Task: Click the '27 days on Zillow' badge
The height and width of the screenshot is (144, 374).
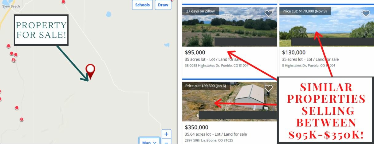Action: [200, 11]
